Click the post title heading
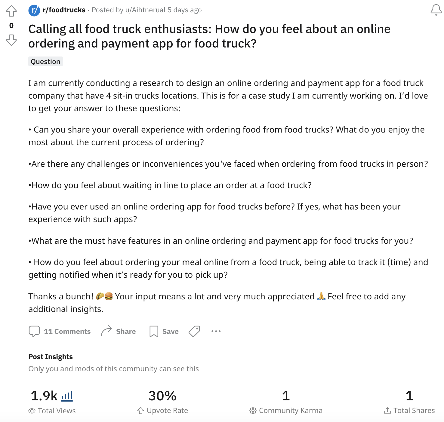 tap(209, 36)
